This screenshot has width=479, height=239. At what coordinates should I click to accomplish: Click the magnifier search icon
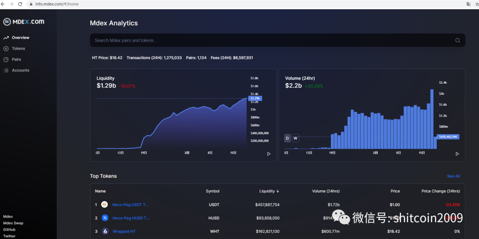point(457,40)
